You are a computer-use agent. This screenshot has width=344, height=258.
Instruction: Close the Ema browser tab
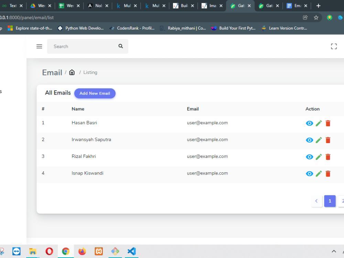306,6
